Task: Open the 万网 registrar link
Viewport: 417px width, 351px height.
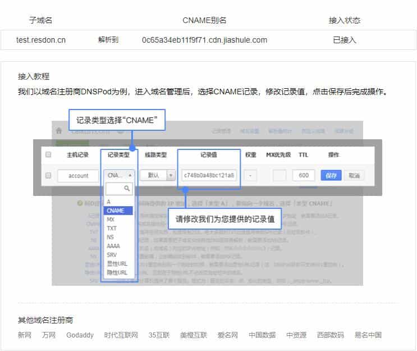Action: point(49,335)
